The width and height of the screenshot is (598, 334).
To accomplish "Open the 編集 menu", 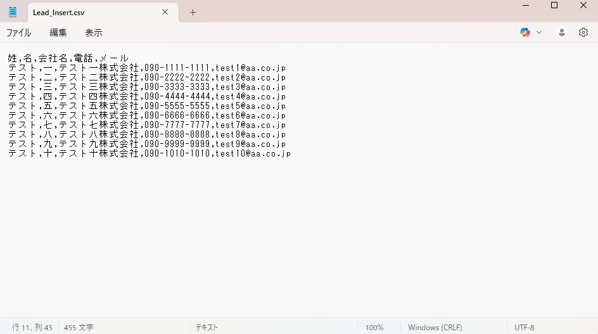I will 58,32.
